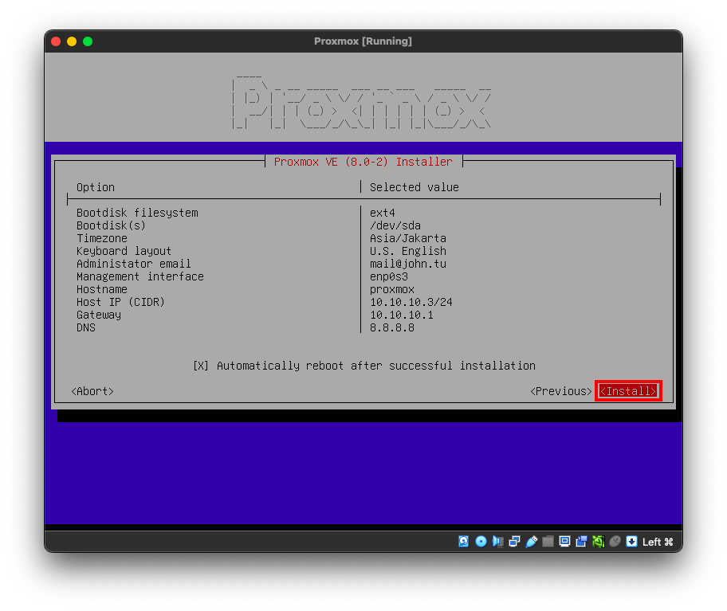727x611 pixels.
Task: Maximize the Proxmox VM window
Action: click(88, 41)
